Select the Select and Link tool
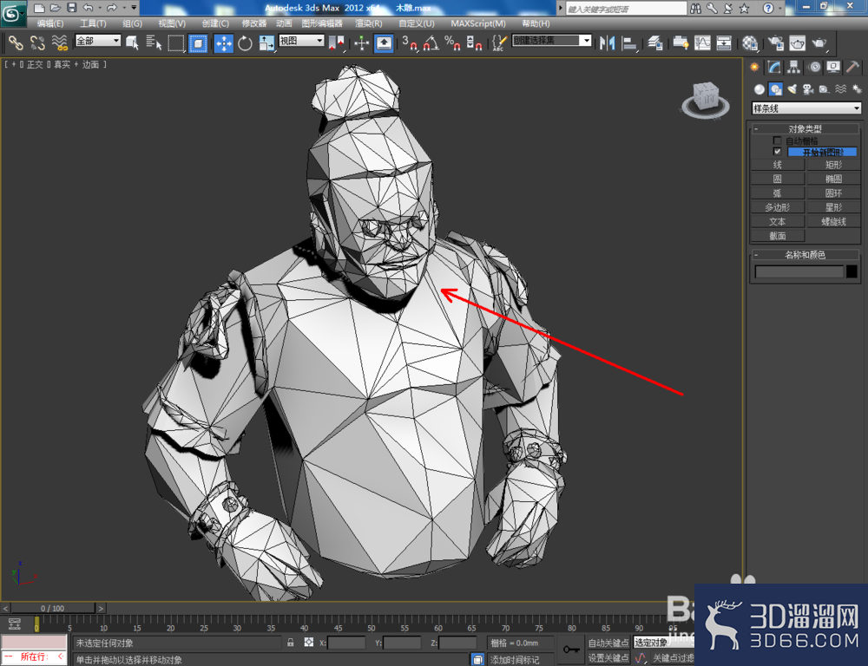Image resolution: width=868 pixels, height=666 pixels. [x=16, y=42]
